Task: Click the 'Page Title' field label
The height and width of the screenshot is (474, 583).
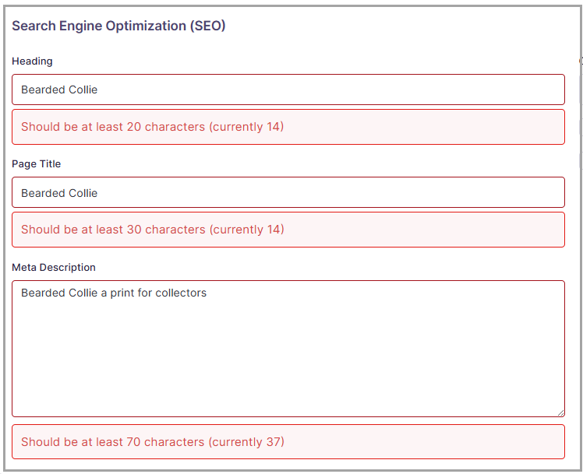Action: tap(36, 163)
